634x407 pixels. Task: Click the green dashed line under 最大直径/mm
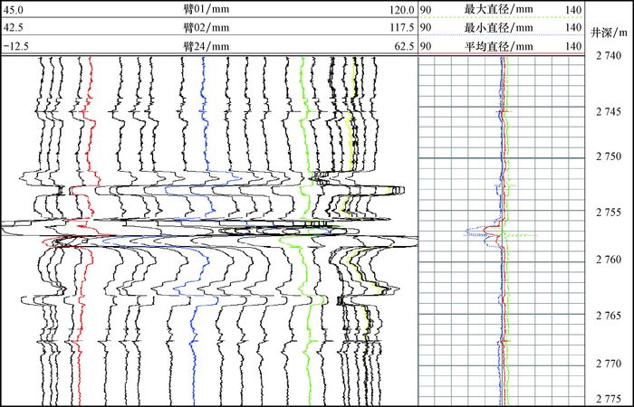(498, 17)
